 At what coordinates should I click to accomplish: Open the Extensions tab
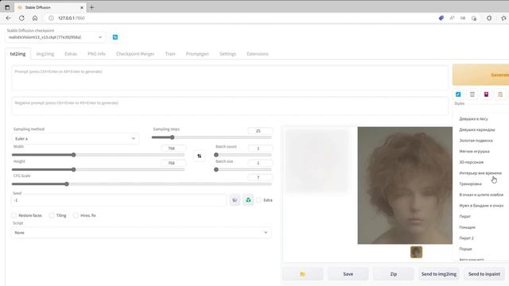pos(258,54)
